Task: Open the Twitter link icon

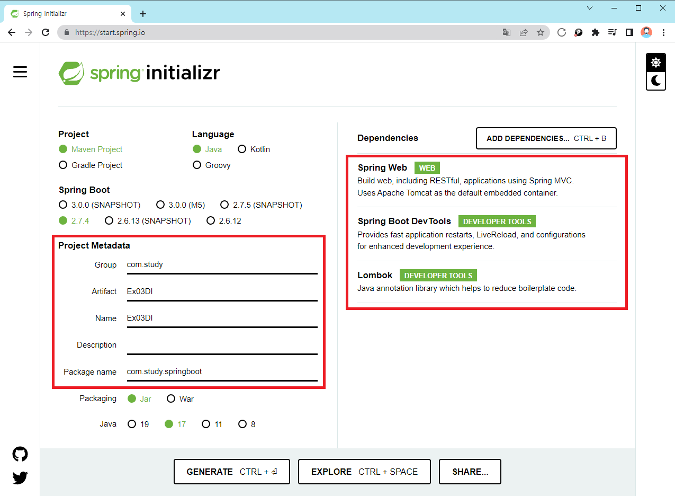Action: click(x=20, y=478)
